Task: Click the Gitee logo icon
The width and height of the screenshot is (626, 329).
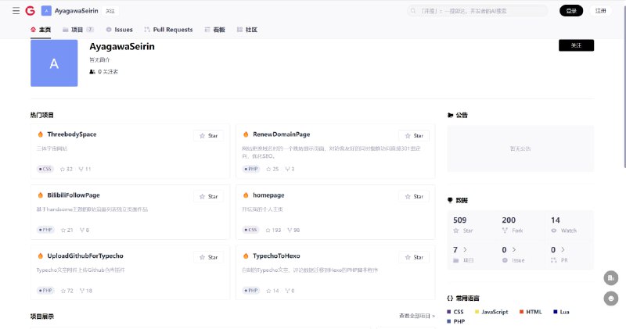Action: (x=30, y=11)
